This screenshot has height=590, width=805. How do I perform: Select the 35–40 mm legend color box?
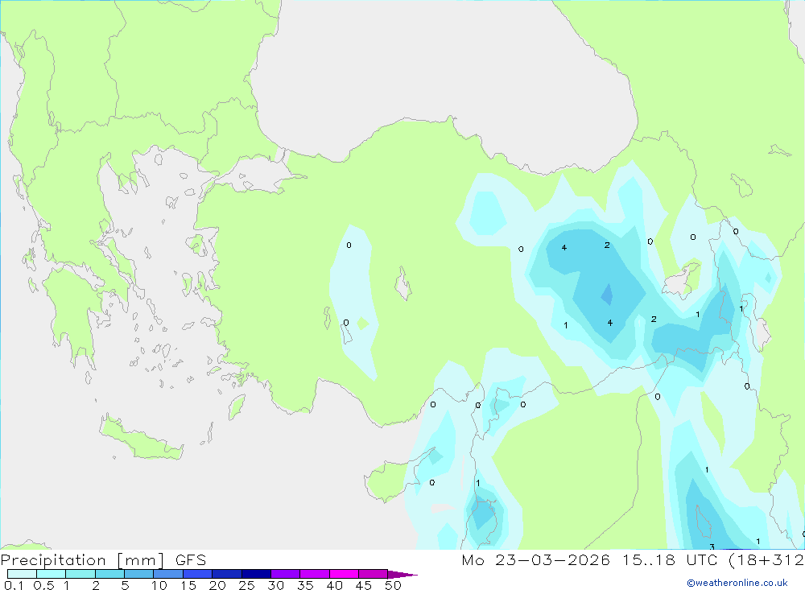[x=315, y=574]
